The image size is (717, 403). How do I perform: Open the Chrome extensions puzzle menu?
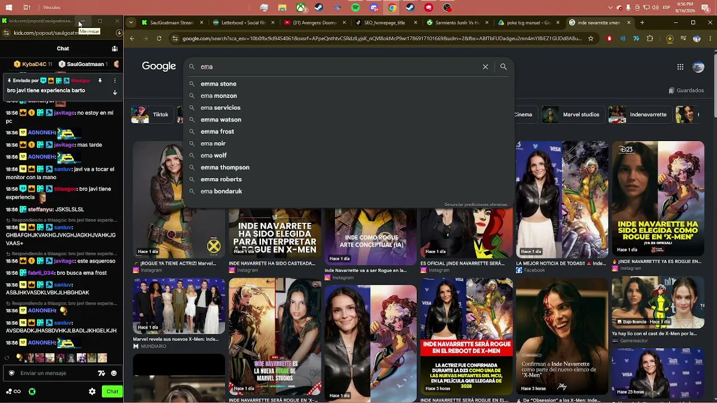(x=650, y=39)
